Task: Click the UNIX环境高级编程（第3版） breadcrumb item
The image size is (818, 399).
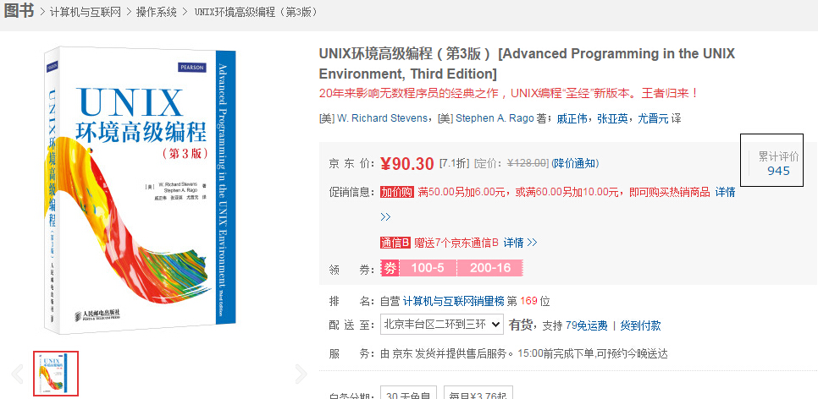Action: pyautogui.click(x=256, y=12)
